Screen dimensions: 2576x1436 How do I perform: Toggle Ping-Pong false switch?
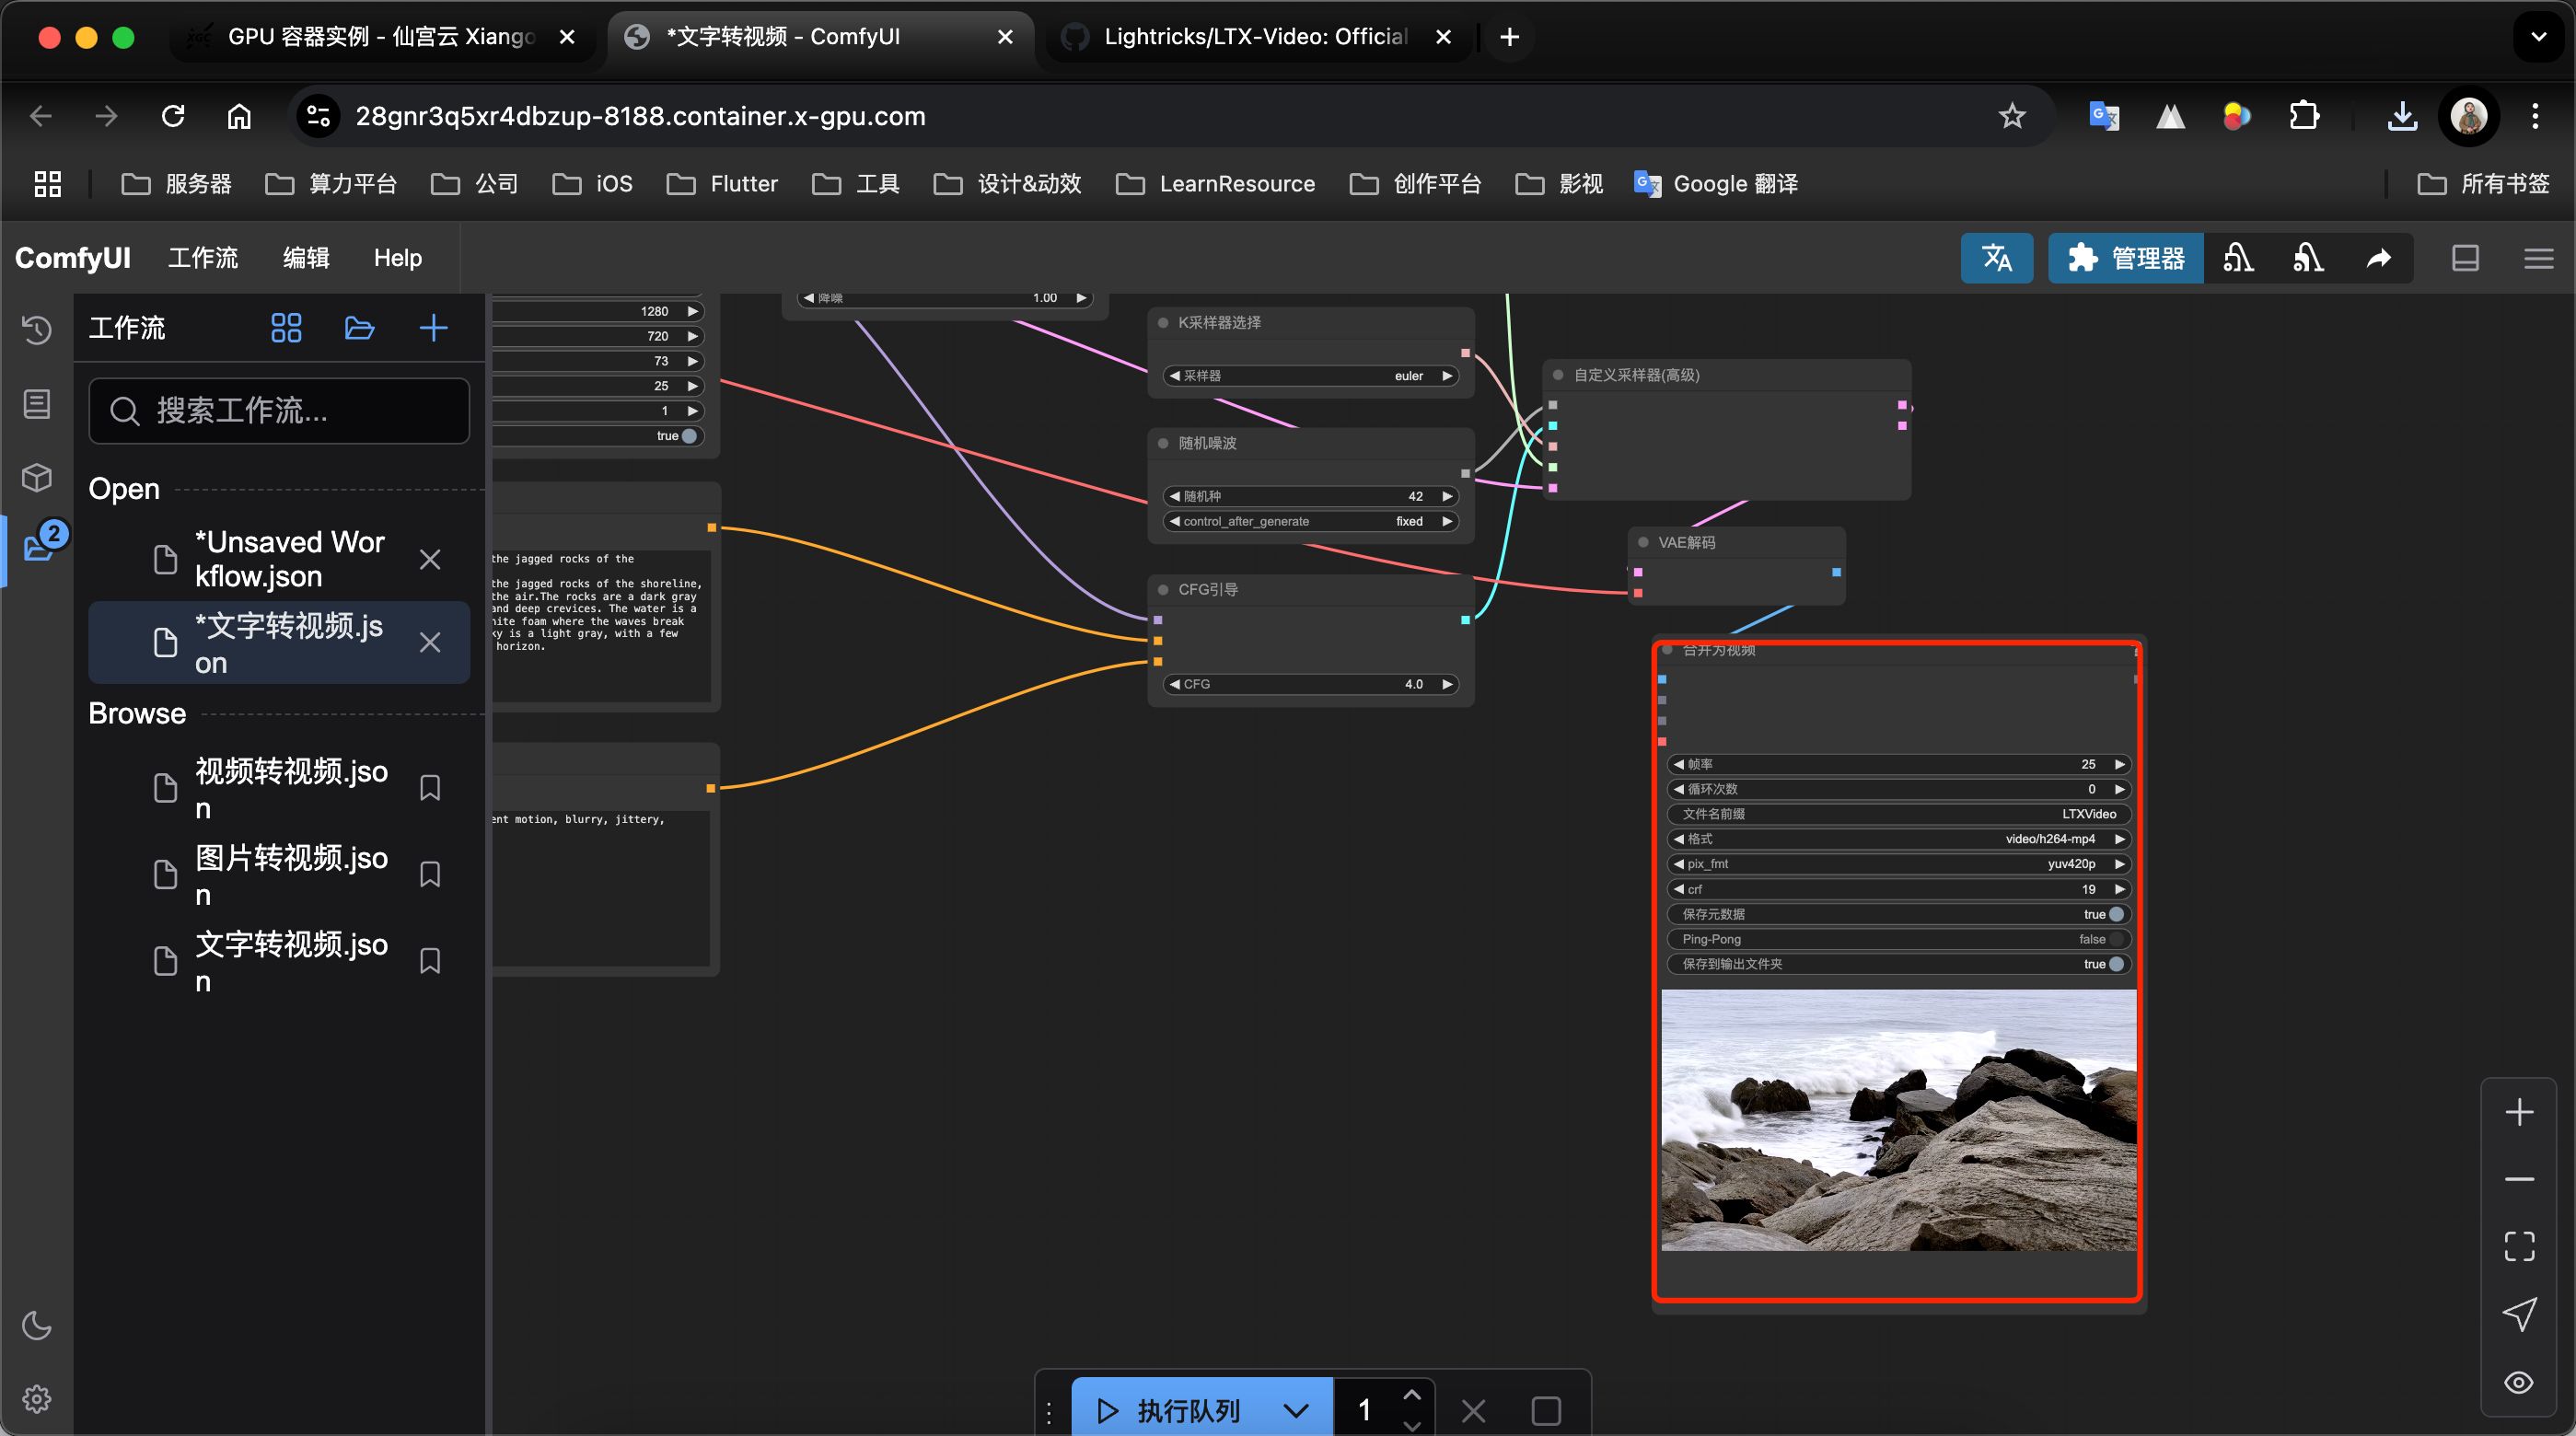pyautogui.click(x=2115, y=939)
